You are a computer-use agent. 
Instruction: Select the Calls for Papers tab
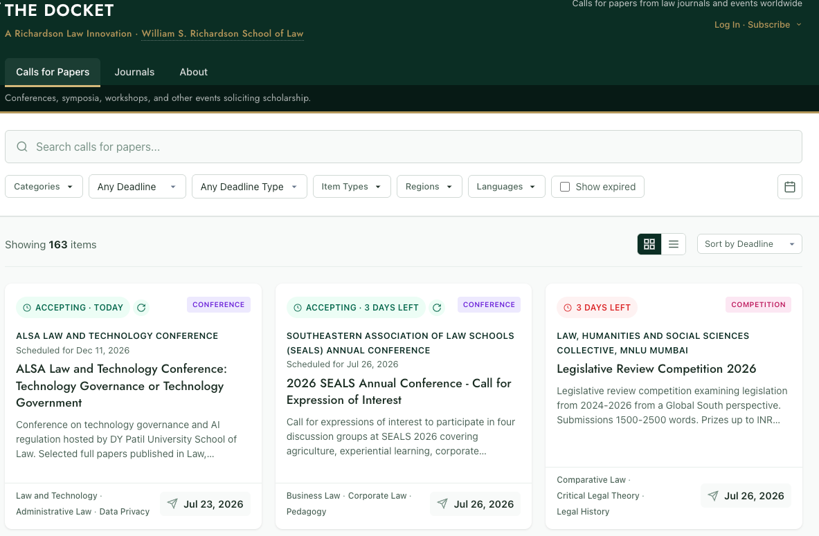pyautogui.click(x=53, y=72)
